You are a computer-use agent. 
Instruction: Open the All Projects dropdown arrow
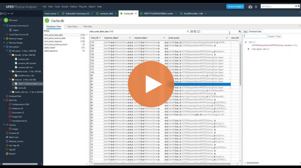tap(296, 6)
